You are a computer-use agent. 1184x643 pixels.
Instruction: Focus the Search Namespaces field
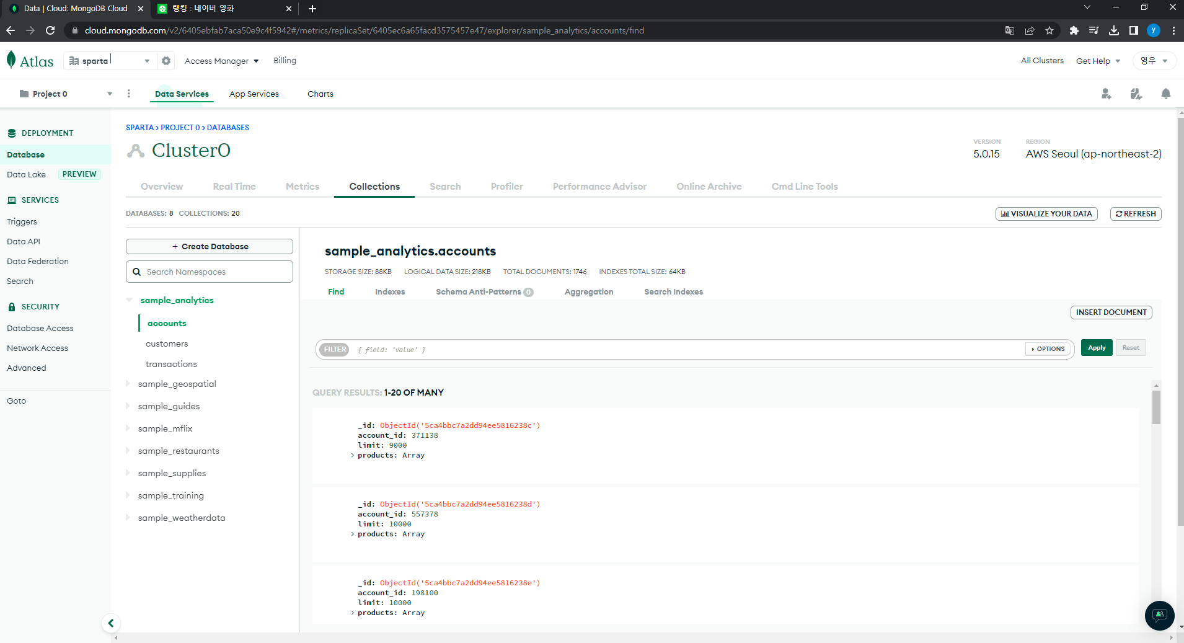pyautogui.click(x=210, y=272)
